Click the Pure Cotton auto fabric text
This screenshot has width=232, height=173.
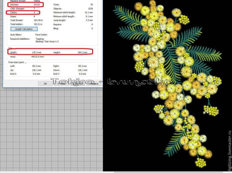[41, 34]
